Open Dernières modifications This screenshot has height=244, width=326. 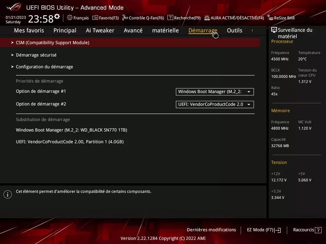(x=211, y=230)
